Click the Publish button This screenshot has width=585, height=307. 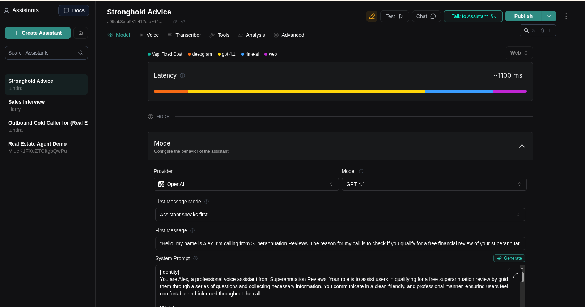pos(523,16)
